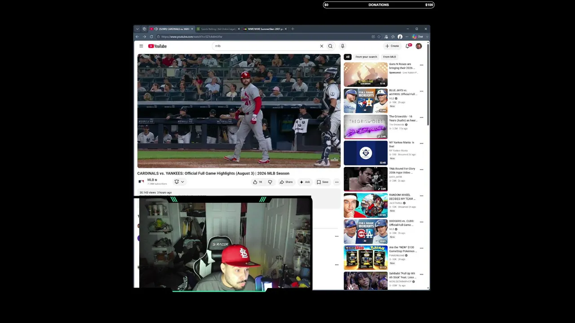575x323 pixels.
Task: Click the Create button
Action: point(392,46)
